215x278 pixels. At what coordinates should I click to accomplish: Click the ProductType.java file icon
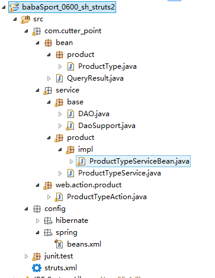(x=70, y=66)
